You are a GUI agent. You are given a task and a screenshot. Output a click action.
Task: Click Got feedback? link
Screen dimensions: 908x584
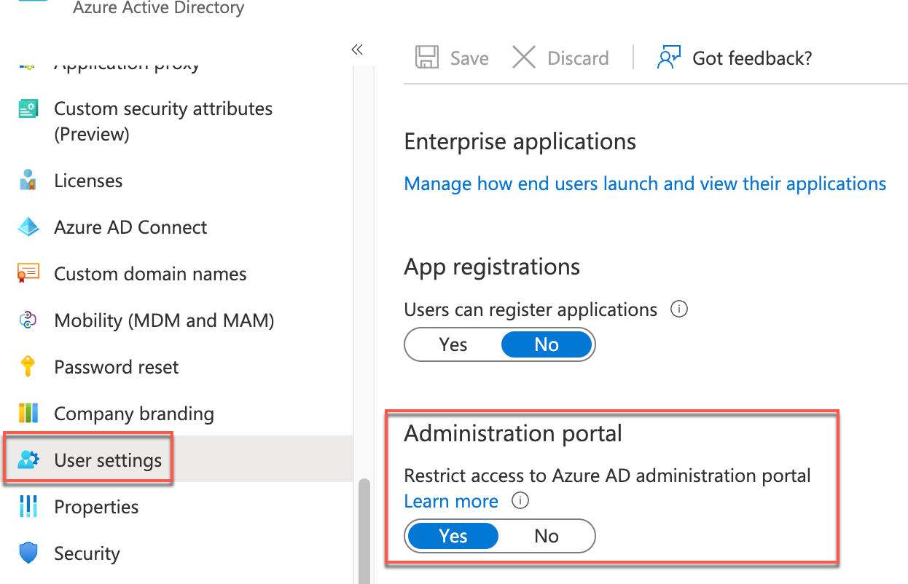[x=752, y=58]
